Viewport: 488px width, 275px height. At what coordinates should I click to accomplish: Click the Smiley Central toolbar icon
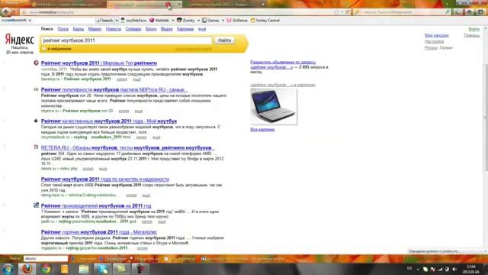click(x=252, y=21)
